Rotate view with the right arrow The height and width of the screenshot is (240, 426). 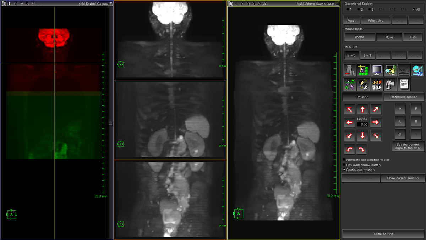click(375, 122)
